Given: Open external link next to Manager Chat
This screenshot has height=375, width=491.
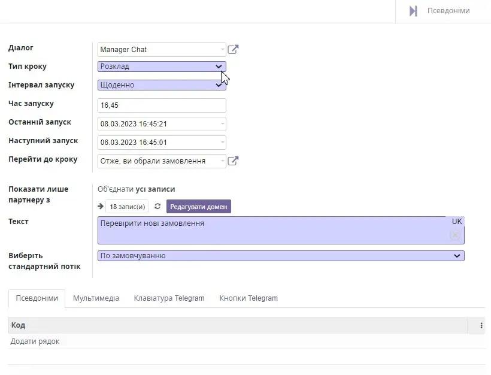Looking at the screenshot, I should coord(233,50).
